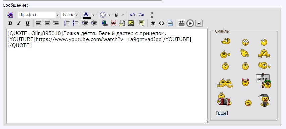Click inside the message text area

(x=107, y=76)
